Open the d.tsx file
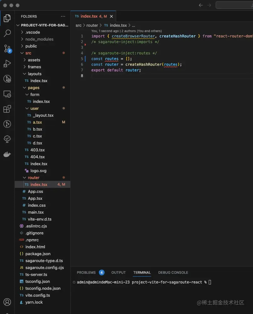 [x=43, y=143]
